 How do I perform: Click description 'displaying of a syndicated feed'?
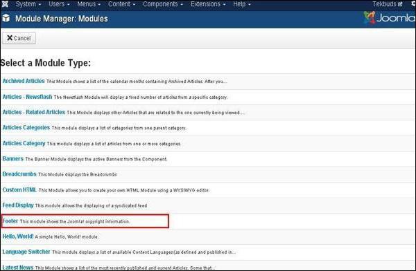coord(91,205)
